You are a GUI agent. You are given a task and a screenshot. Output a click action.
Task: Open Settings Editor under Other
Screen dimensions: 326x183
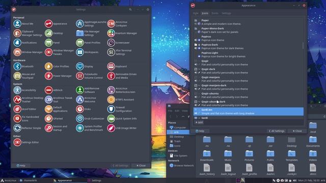coord(26,142)
